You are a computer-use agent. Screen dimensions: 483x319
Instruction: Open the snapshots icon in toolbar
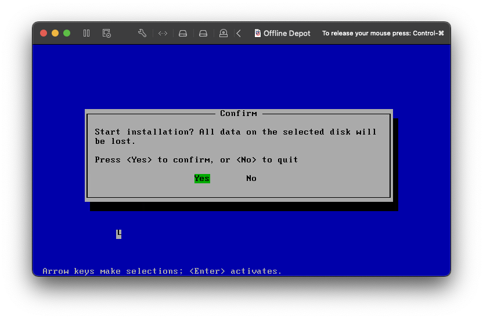point(106,33)
